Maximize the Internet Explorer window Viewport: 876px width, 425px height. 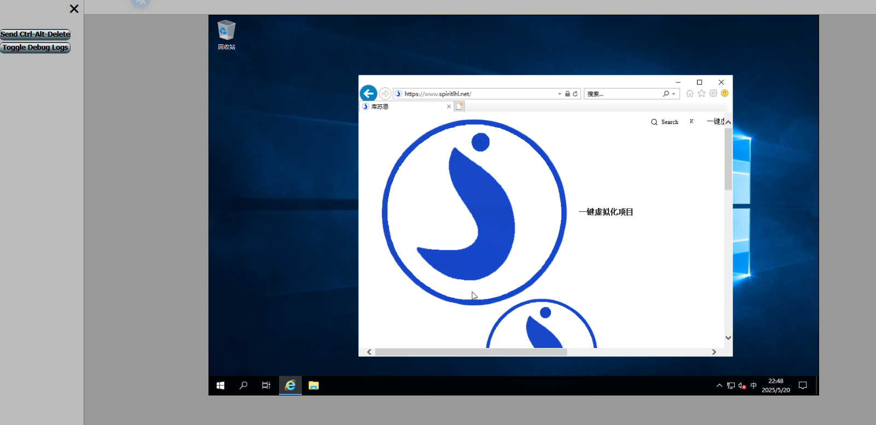(699, 82)
